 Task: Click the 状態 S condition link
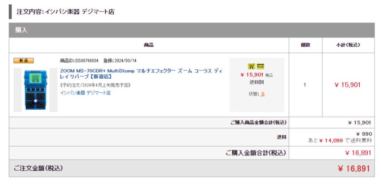pos(262,94)
